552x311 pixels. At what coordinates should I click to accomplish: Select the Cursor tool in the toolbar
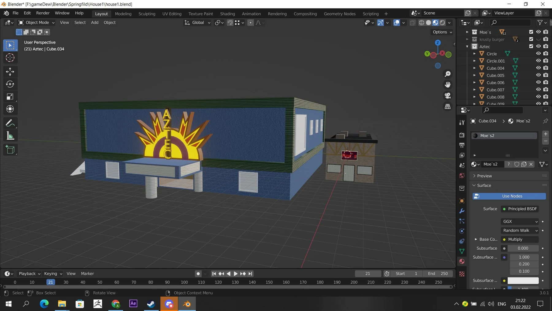[10, 58]
